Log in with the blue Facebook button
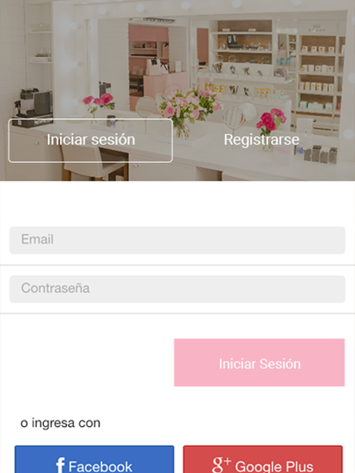This screenshot has height=473, width=355. [x=94, y=460]
